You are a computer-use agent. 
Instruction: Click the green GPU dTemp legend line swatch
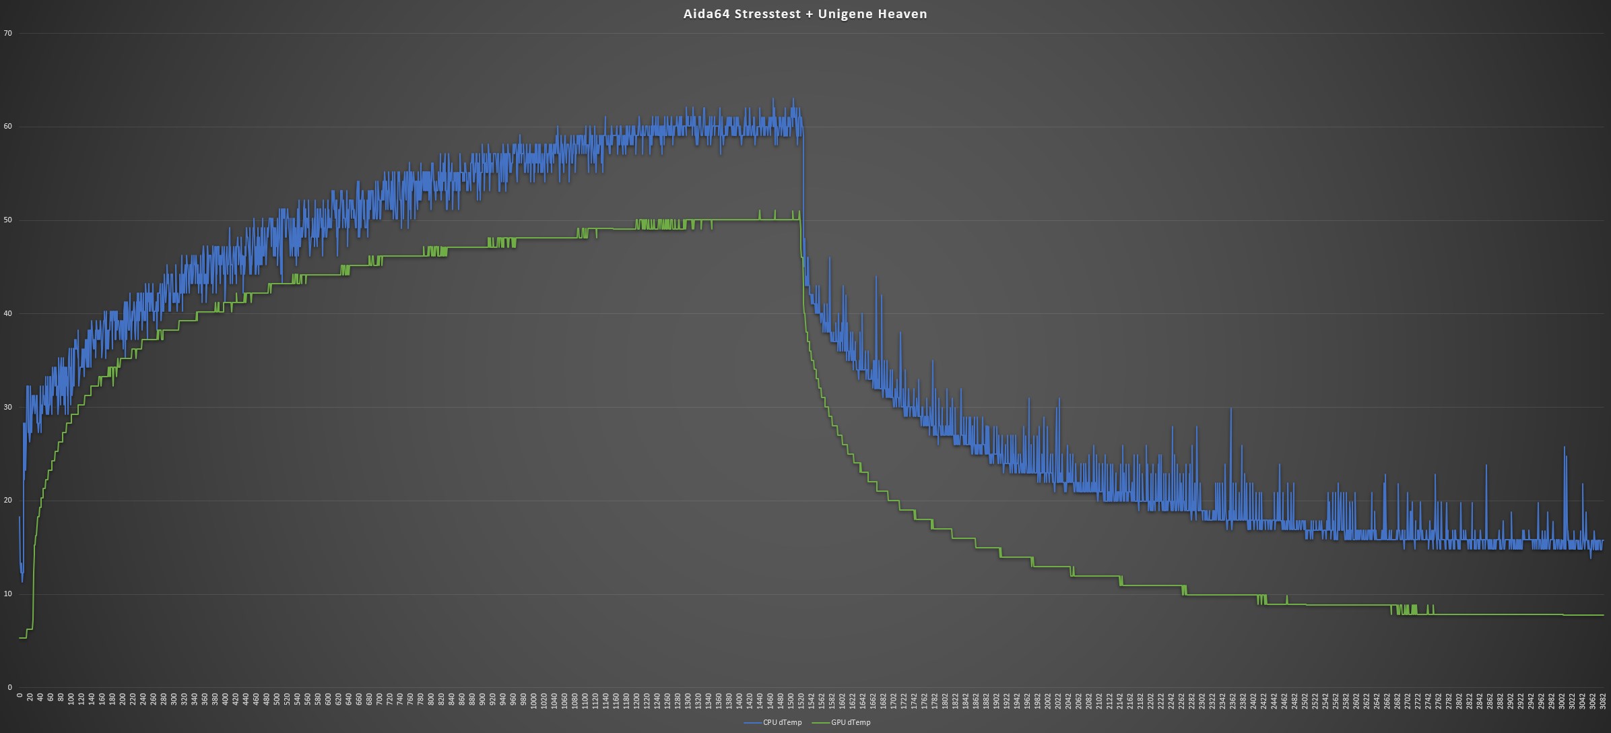[821, 722]
